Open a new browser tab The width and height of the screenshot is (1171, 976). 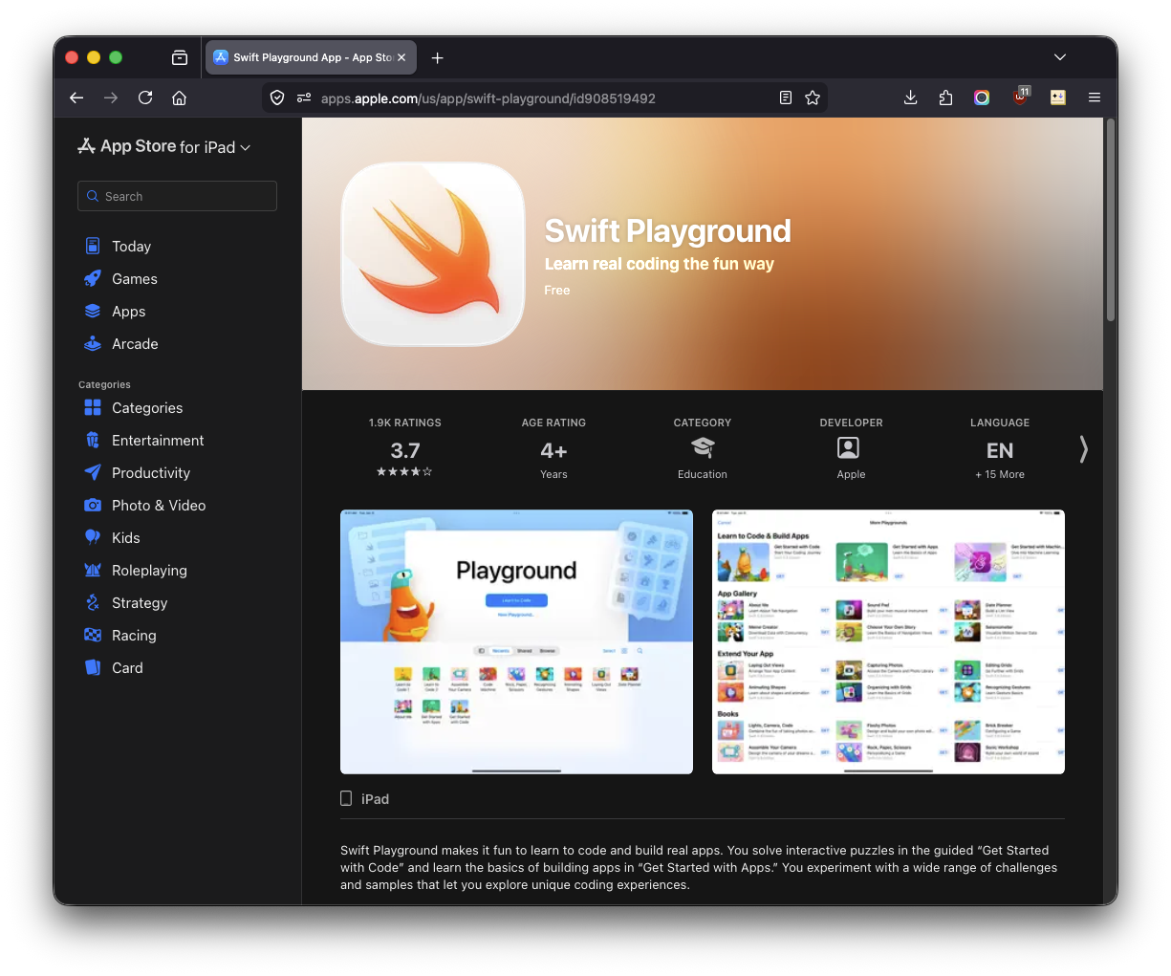point(437,57)
